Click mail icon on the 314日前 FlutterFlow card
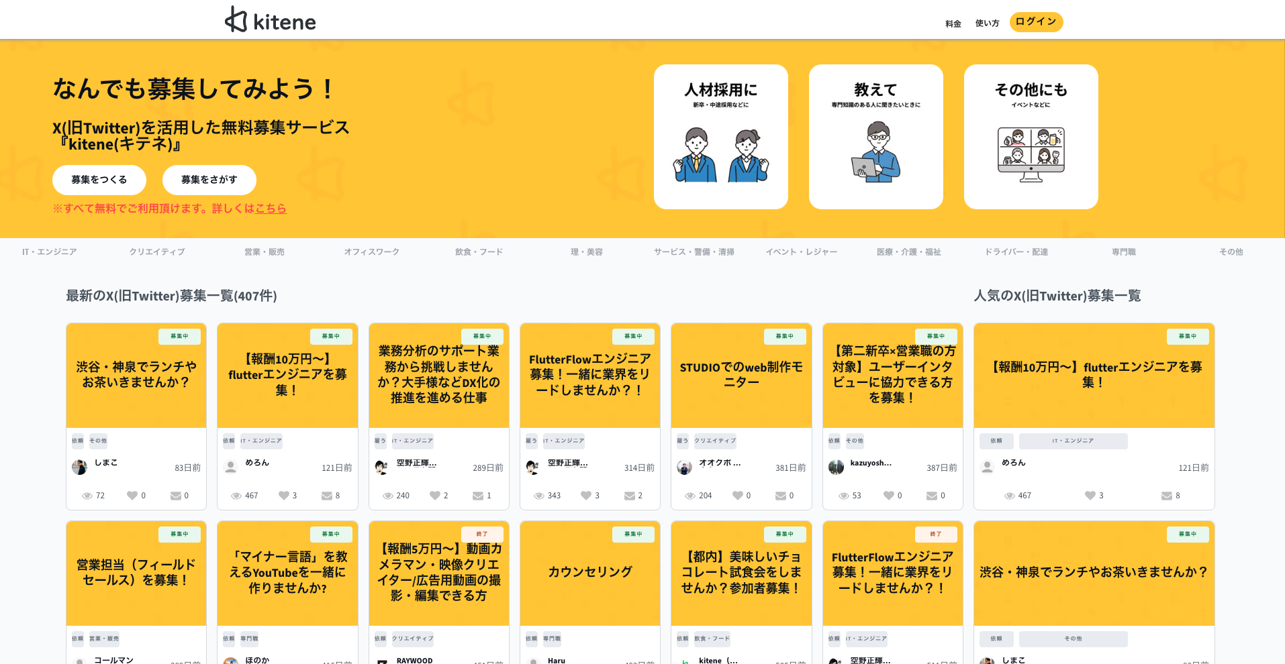Viewport: 1285px width, 664px height. coord(630,496)
